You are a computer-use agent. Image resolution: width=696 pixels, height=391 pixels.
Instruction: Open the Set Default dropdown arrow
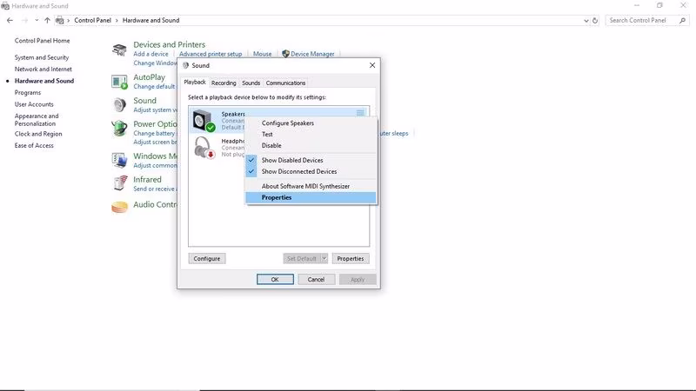tap(324, 258)
